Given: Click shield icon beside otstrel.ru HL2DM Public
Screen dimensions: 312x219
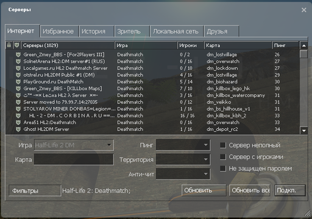Looking at the screenshot, I should click(18, 75).
